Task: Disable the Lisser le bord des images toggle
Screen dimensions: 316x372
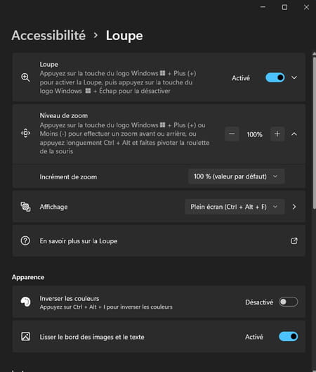Action: click(x=289, y=336)
